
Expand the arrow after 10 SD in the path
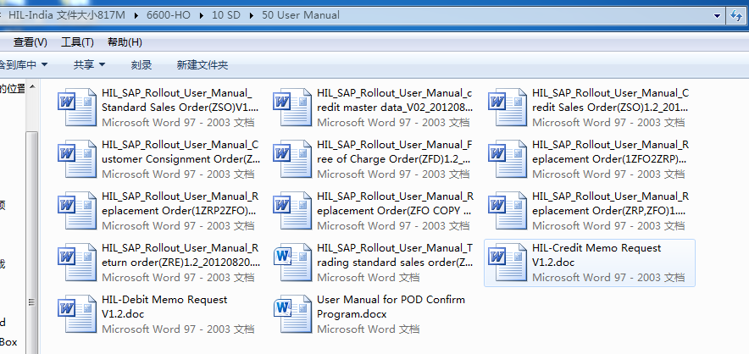(252, 15)
